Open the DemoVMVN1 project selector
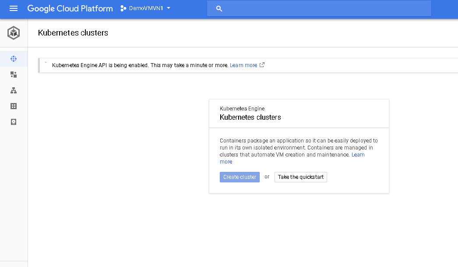This screenshot has height=267, width=458. click(x=146, y=9)
